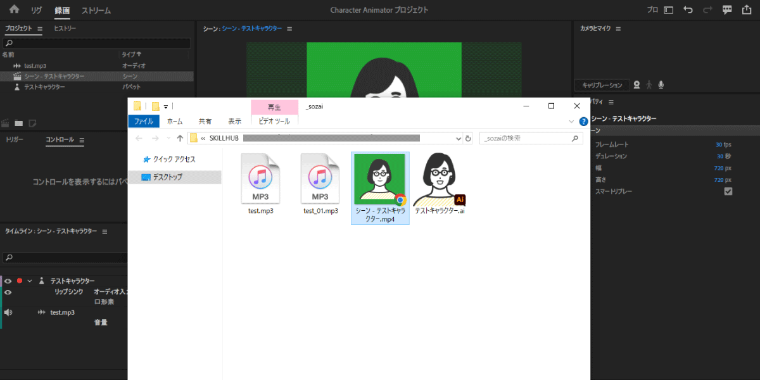This screenshot has height=380, width=760.
Task: Click the キャリブレーション button
Action: click(602, 85)
